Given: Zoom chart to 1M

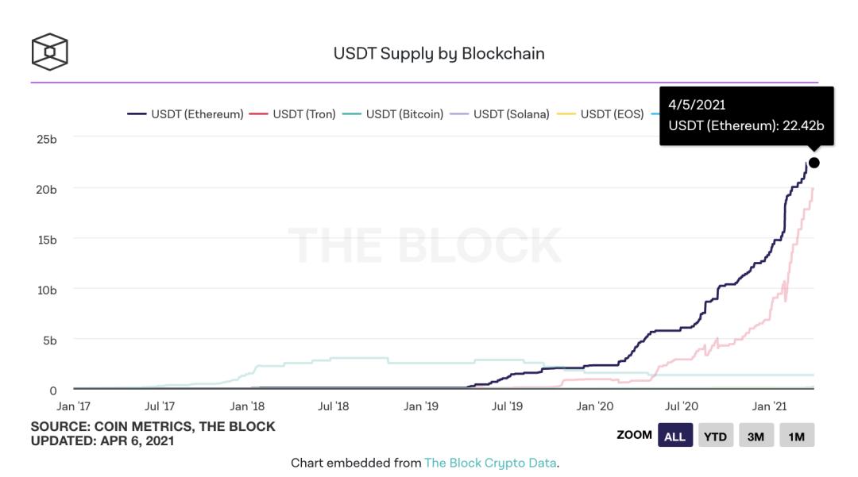Looking at the screenshot, I should point(796,436).
